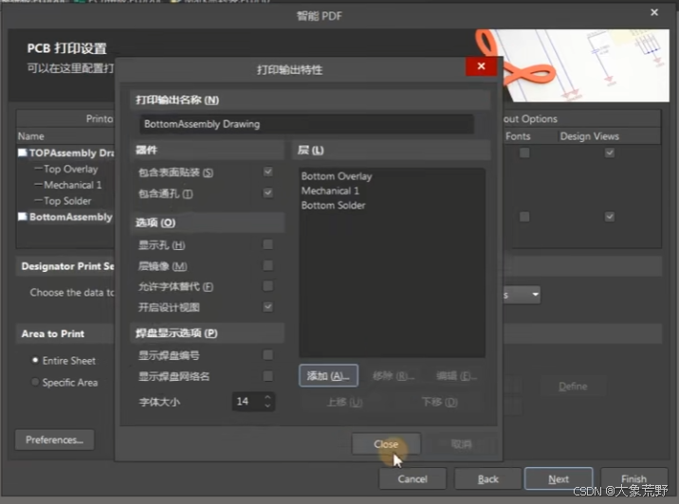Screen dimensions: 679x504
Task: Toggle 包含通孔 (T) checkbox
Action: 268,192
